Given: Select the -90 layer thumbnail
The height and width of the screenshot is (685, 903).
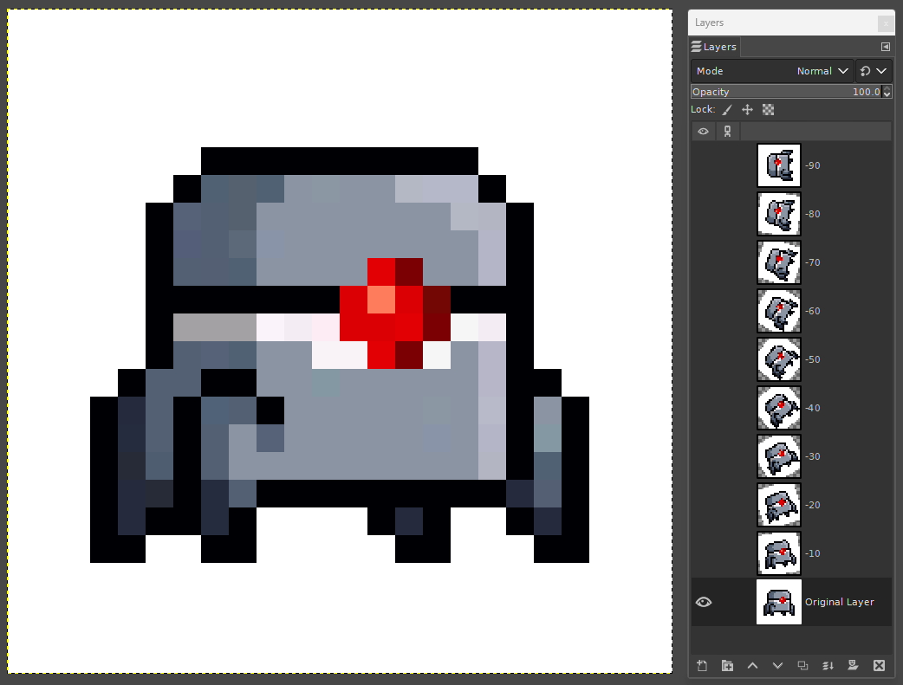Looking at the screenshot, I should coord(778,165).
